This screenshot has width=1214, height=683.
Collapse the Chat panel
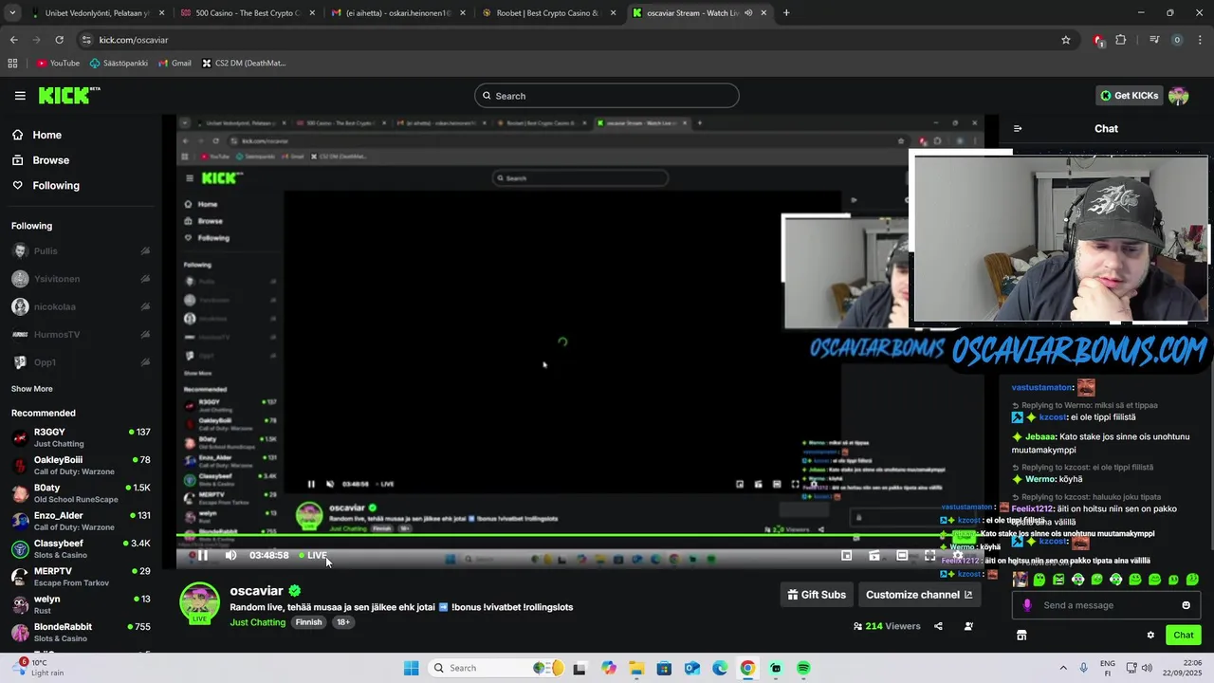(x=1018, y=129)
